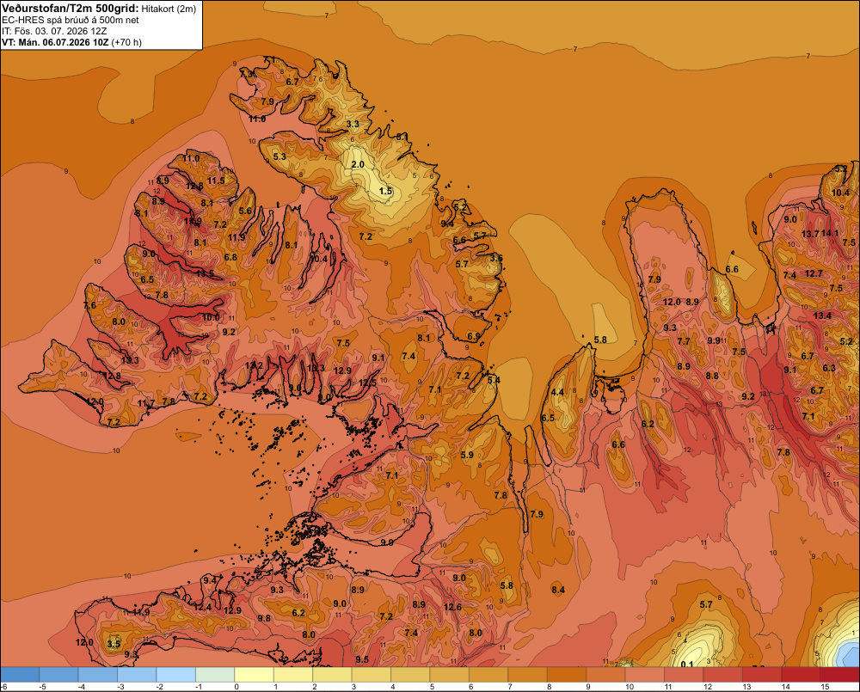Image resolution: width=860 pixels, height=692 pixels.
Task: Select the pale yellow legend swatch between 0 and 1
Action: [254, 675]
